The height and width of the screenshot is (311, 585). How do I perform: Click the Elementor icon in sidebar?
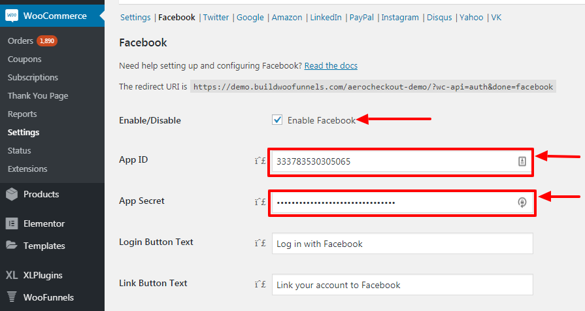tap(12, 223)
